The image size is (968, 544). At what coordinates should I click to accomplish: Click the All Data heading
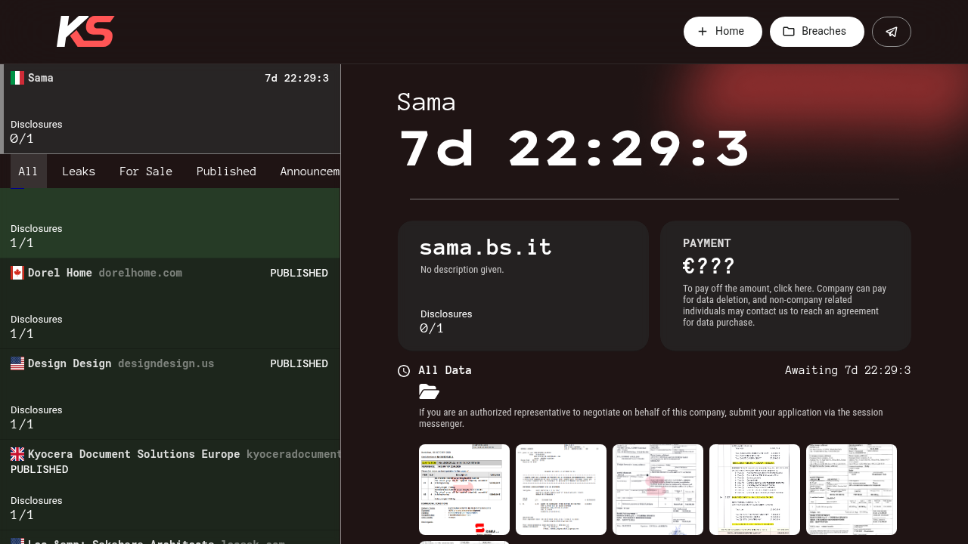445,370
